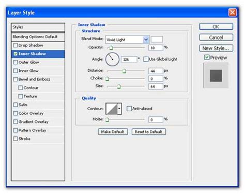Check the Contour sub-option checkbox
The width and height of the screenshot is (245, 194).
[x=21, y=88]
